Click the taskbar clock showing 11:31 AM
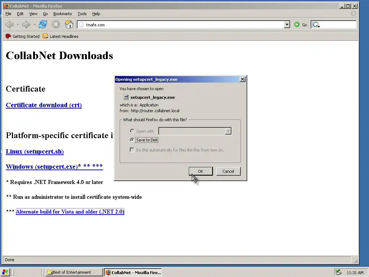The height and width of the screenshot is (277, 369). 355,273
